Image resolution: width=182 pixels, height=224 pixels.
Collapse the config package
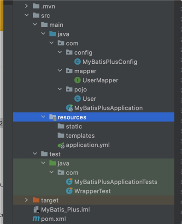[60, 52]
